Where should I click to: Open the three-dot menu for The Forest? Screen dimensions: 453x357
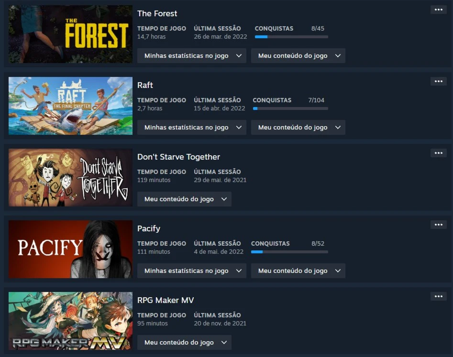pyautogui.click(x=438, y=10)
